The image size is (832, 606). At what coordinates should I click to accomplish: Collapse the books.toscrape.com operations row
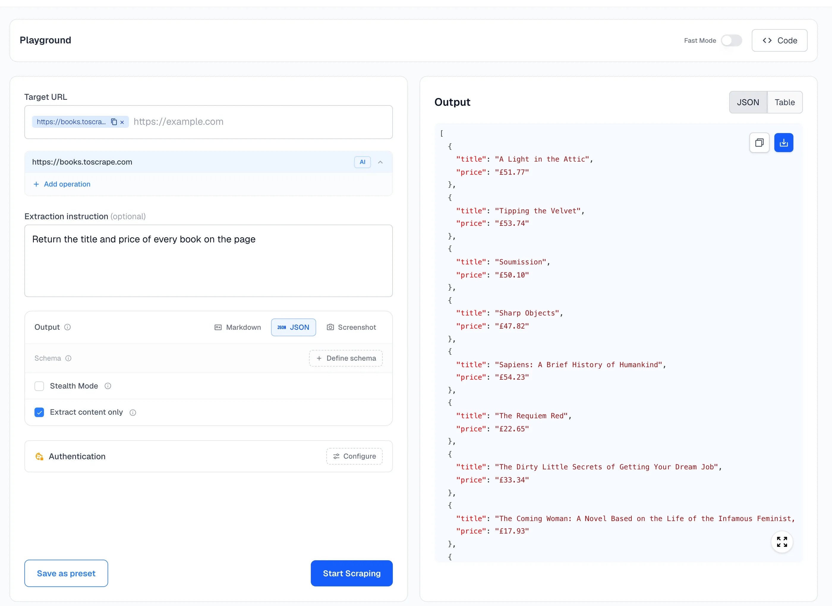[380, 162]
